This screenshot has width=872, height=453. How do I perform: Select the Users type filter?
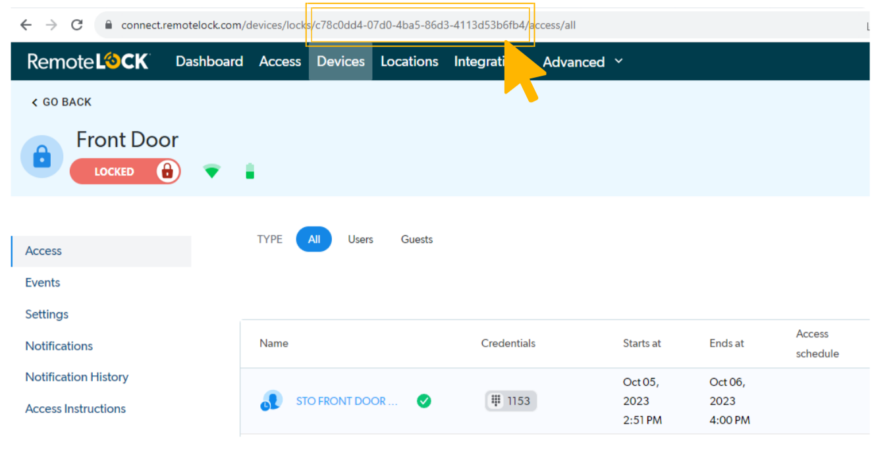tap(360, 239)
